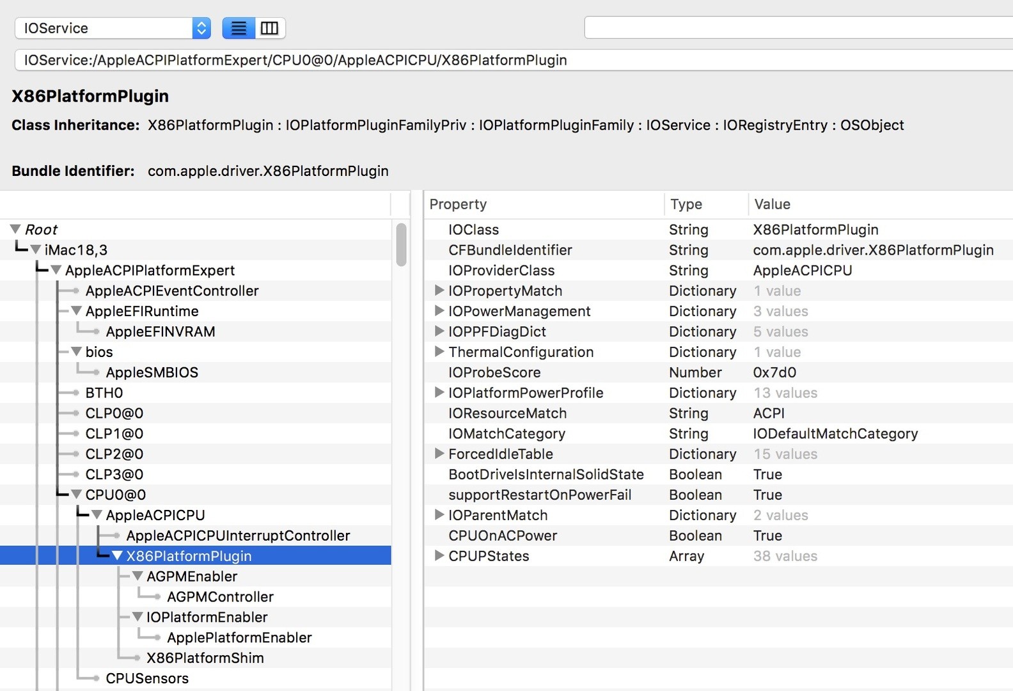
Task: Expand the IOPowerManagement dictionary
Action: [439, 311]
